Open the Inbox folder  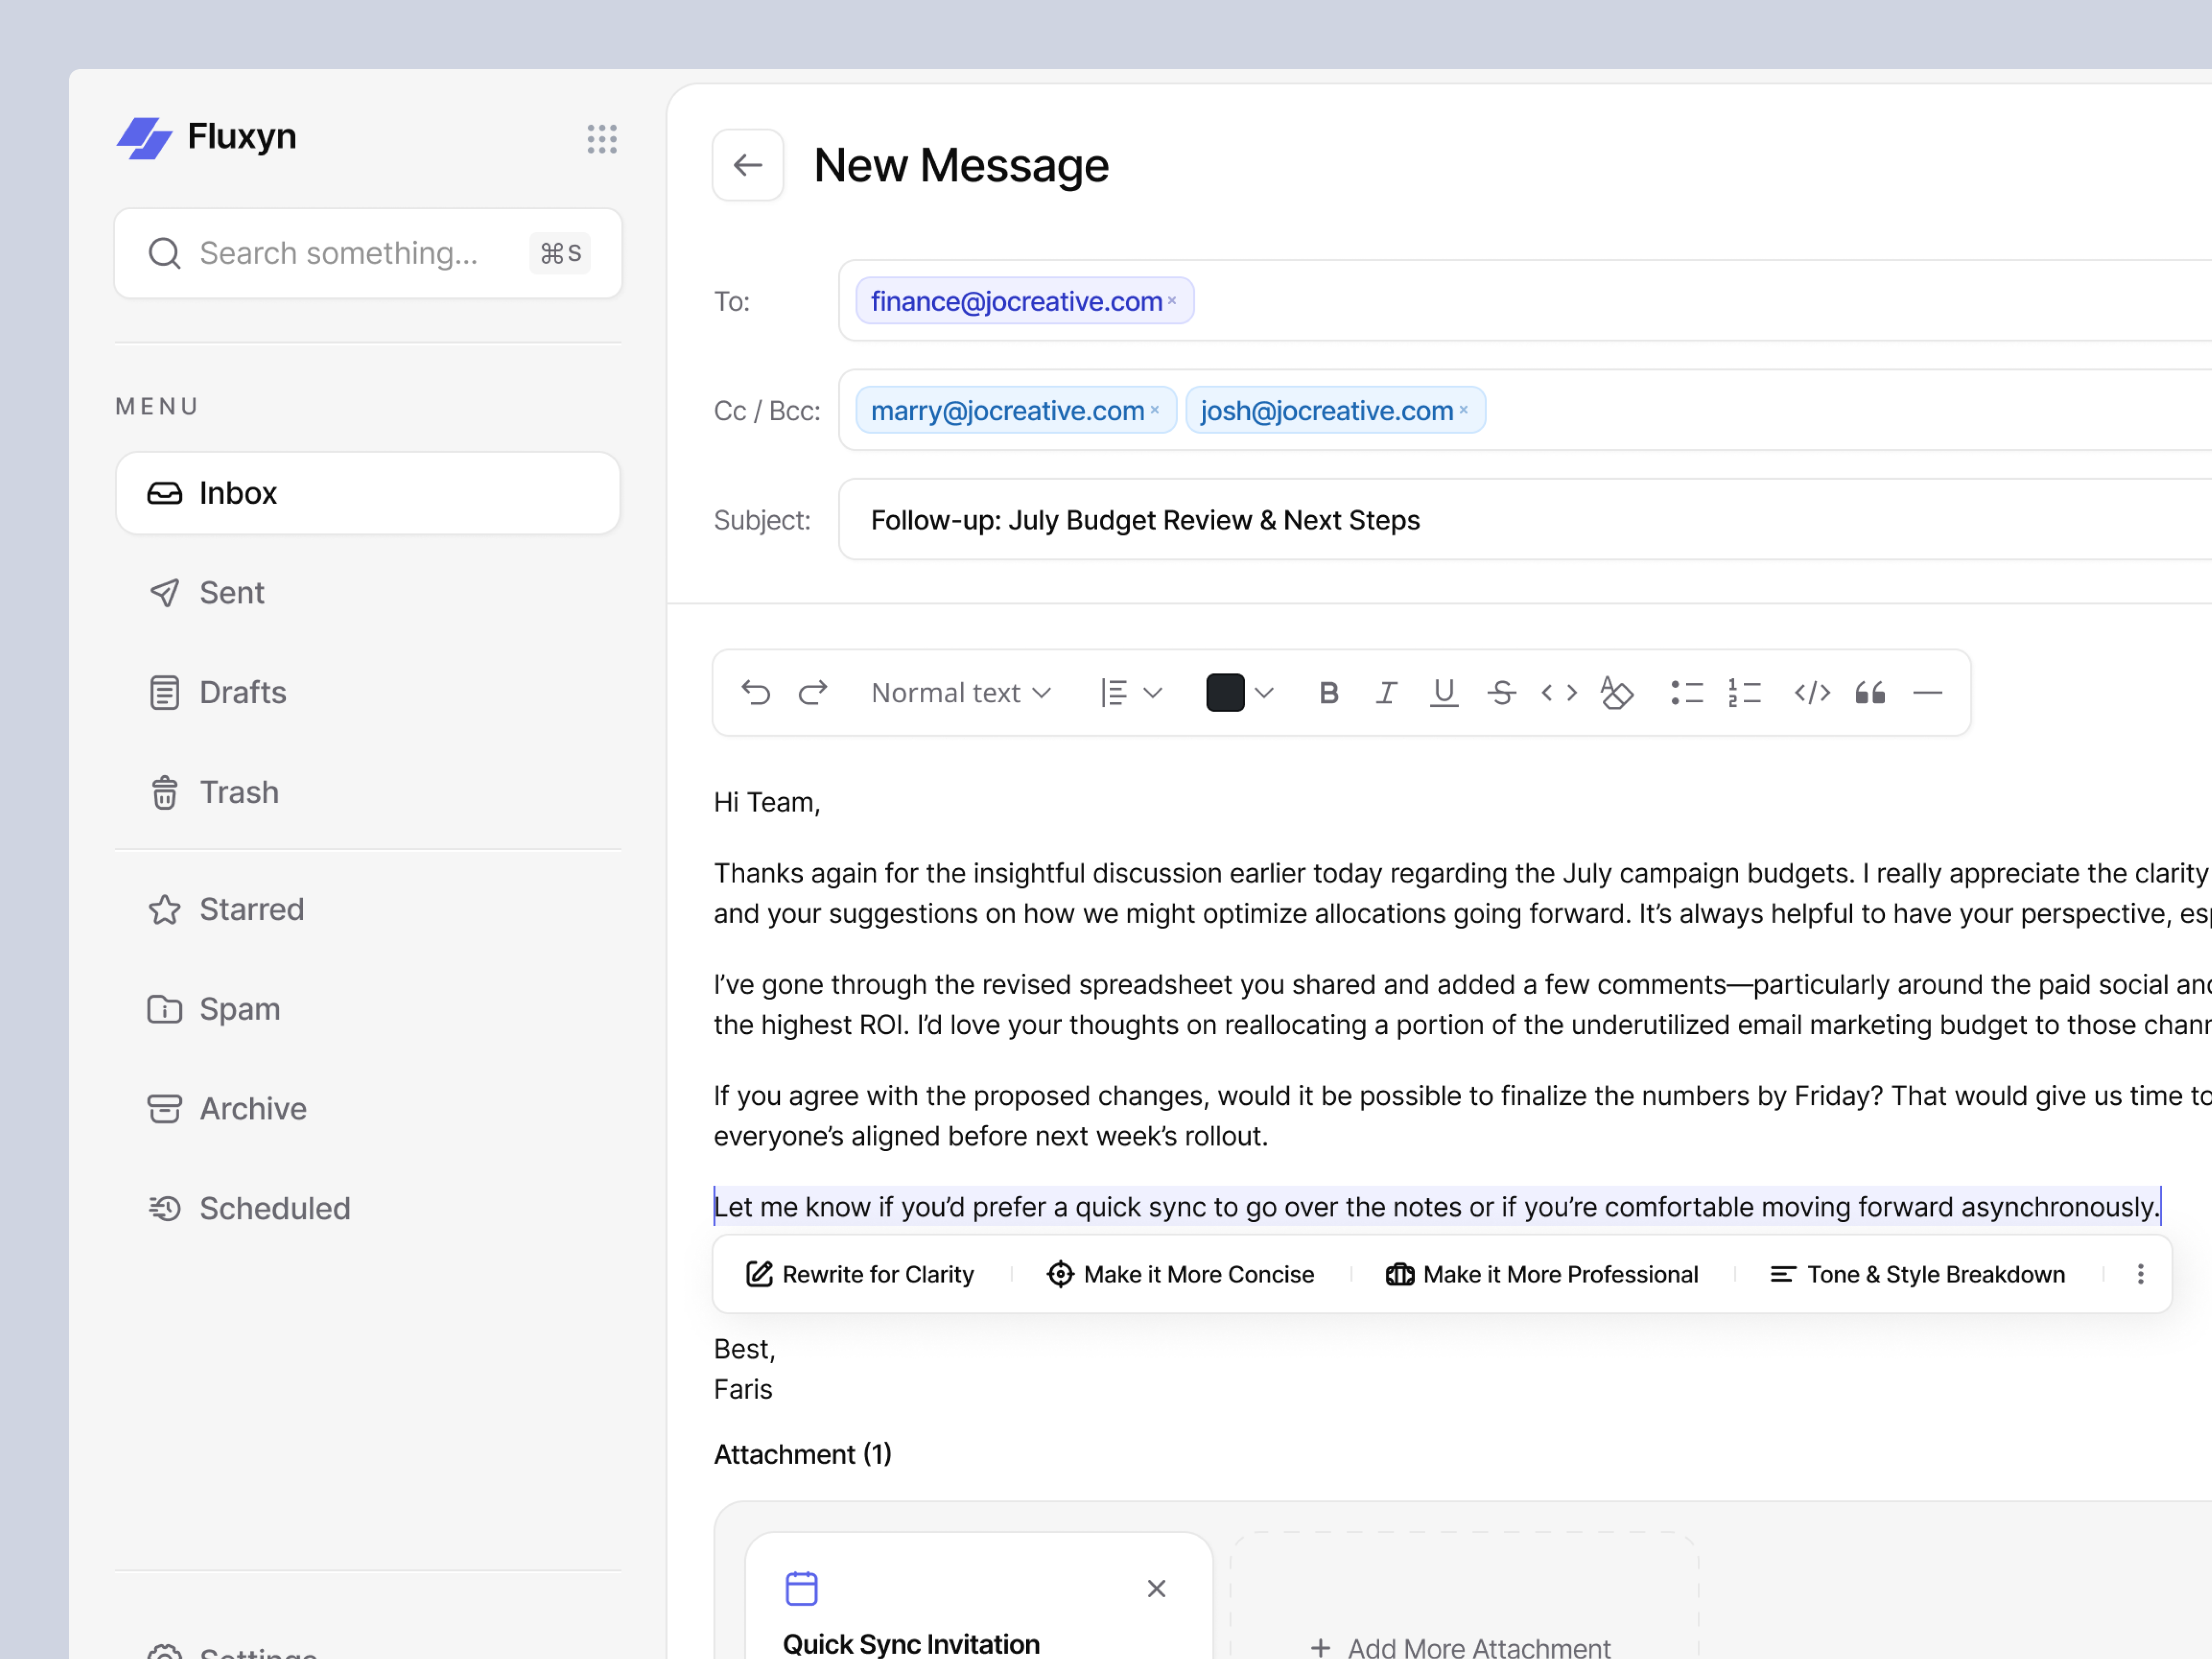[368, 493]
